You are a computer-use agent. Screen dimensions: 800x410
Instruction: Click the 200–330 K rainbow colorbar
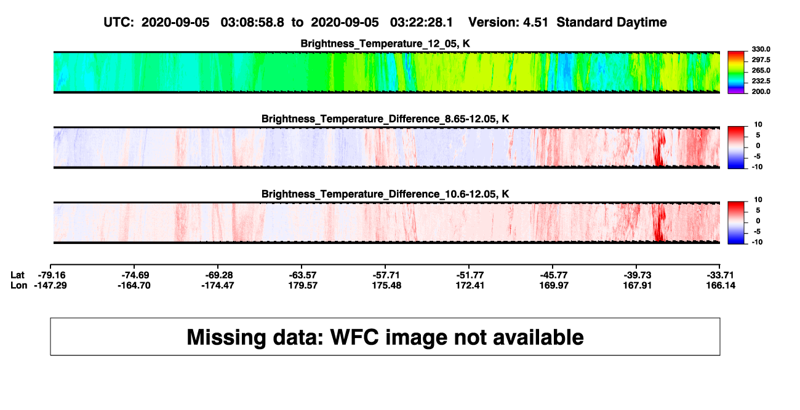point(737,72)
